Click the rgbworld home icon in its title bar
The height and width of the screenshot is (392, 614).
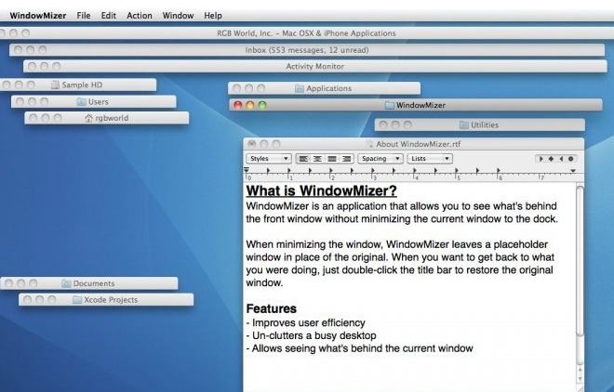coord(89,118)
